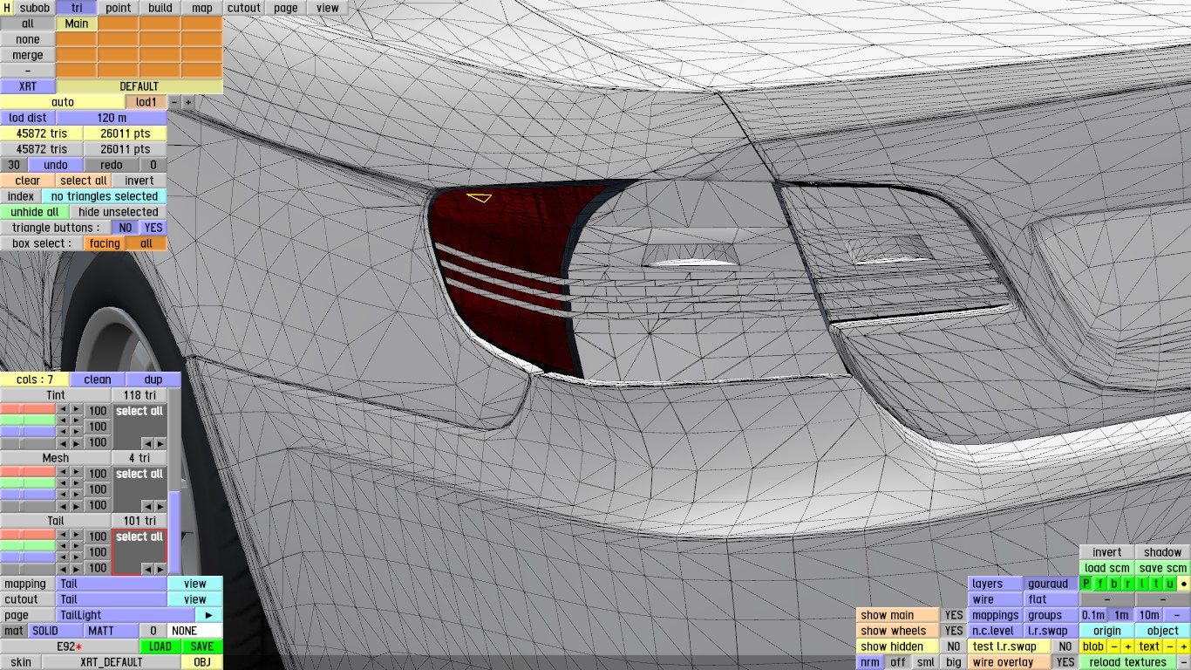Set box select to facing
This screenshot has height=670, width=1191.
coord(105,243)
